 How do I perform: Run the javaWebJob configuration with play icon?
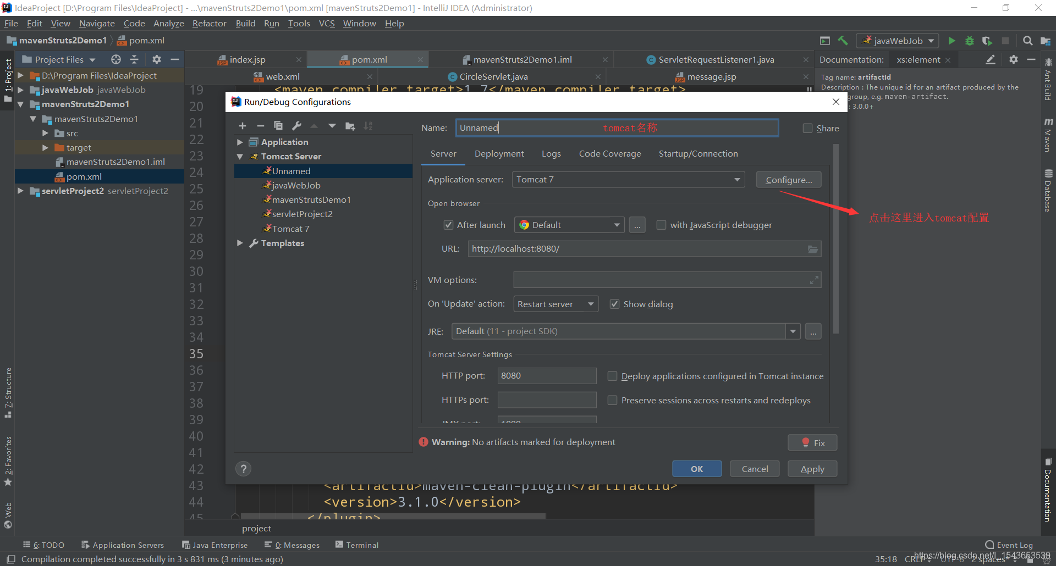(x=952, y=41)
